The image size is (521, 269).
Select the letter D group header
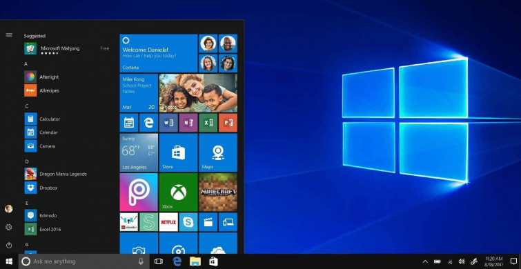pyautogui.click(x=27, y=161)
